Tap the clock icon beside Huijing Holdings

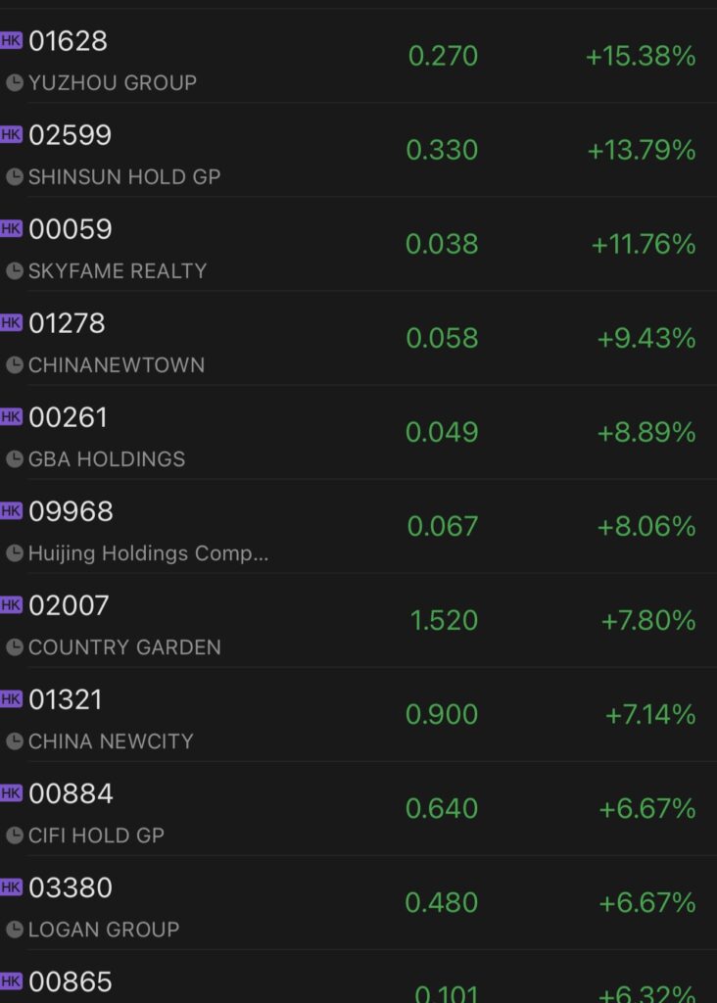tap(15, 553)
